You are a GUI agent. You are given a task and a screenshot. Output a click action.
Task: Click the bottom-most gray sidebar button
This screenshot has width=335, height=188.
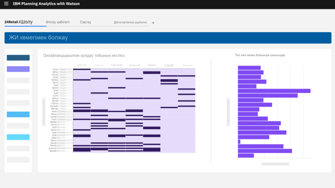coord(18,160)
